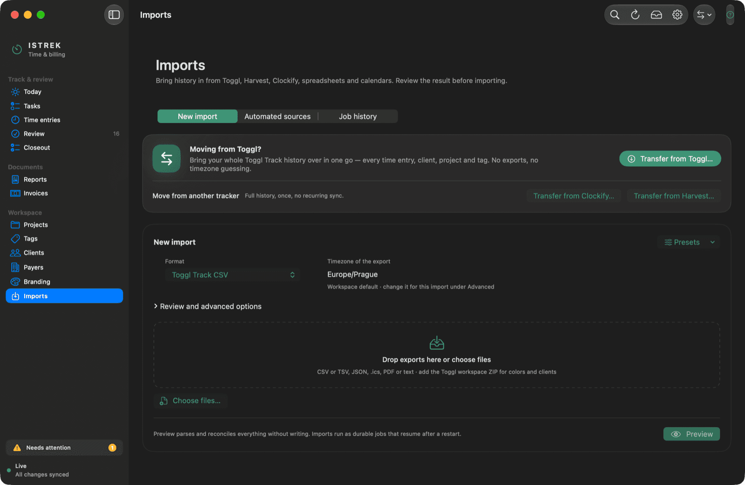Open search with the magnifier icon
Viewport: 745px width, 485px height.
pyautogui.click(x=615, y=15)
